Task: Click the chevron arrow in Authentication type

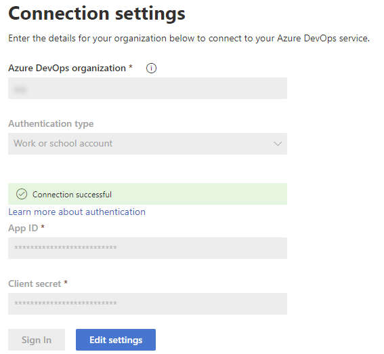Action: pos(278,144)
